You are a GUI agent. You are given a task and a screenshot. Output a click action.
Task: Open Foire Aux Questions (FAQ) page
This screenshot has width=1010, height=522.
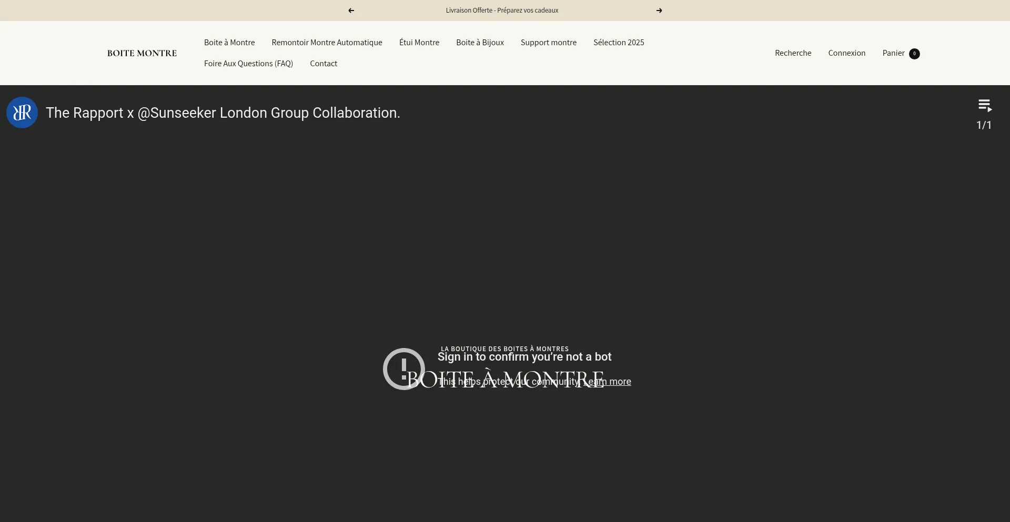click(x=248, y=64)
